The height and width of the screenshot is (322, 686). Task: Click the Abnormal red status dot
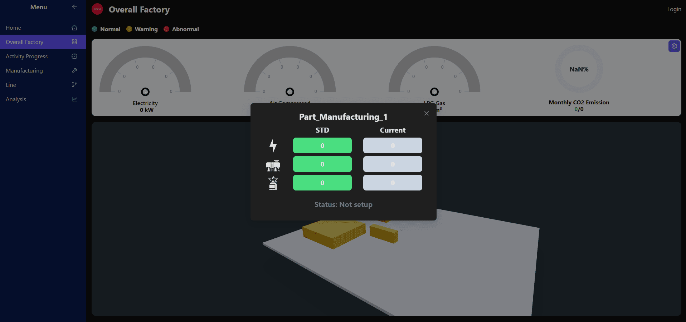(166, 29)
